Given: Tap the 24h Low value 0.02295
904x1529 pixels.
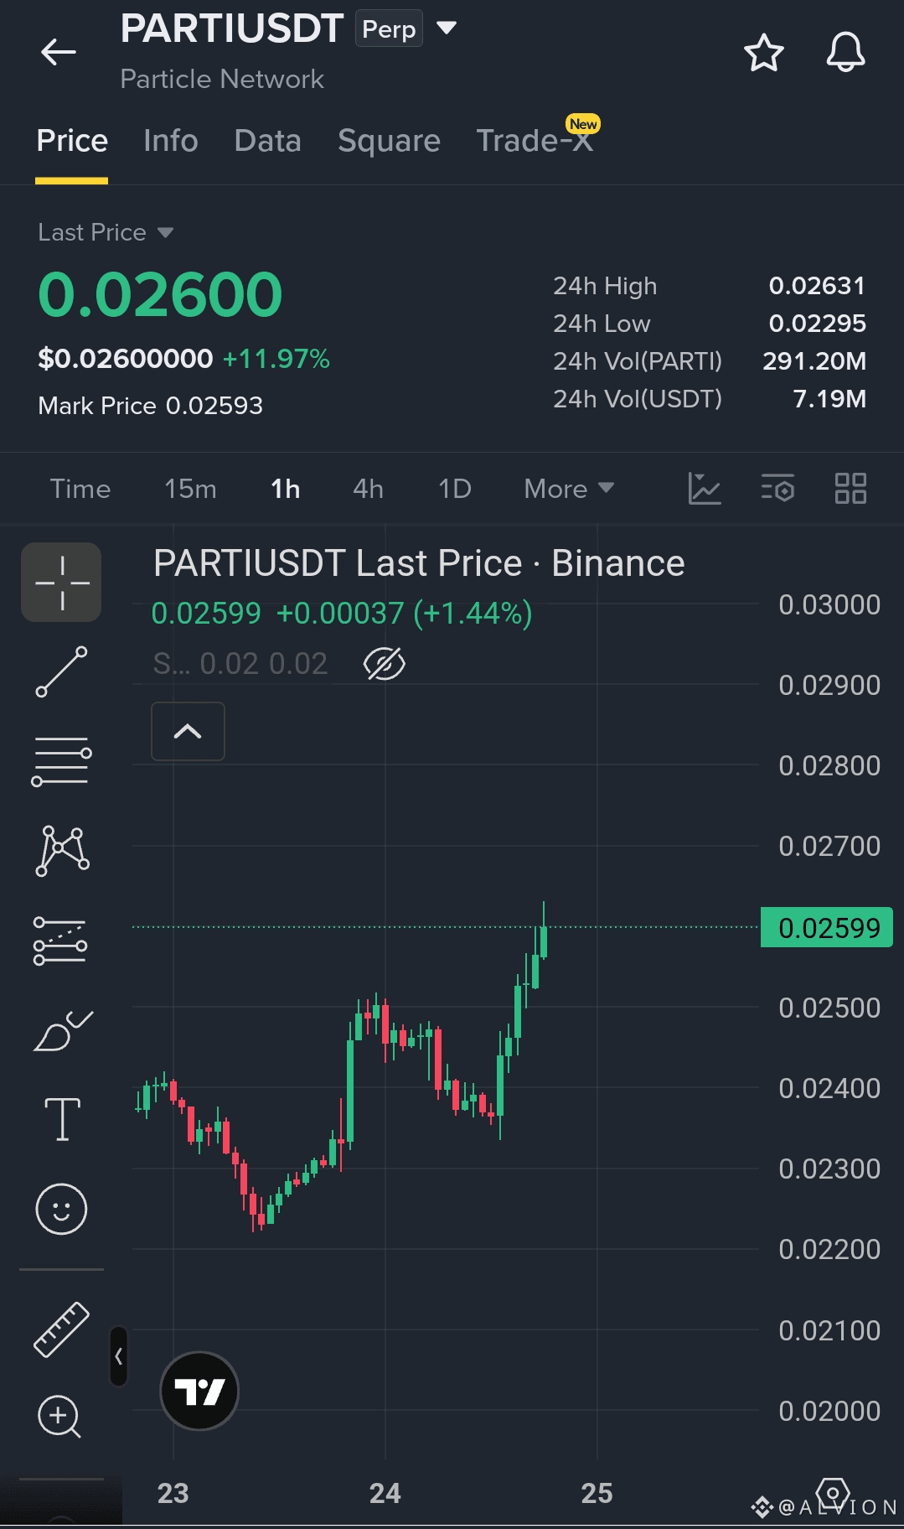Looking at the screenshot, I should coord(817,324).
